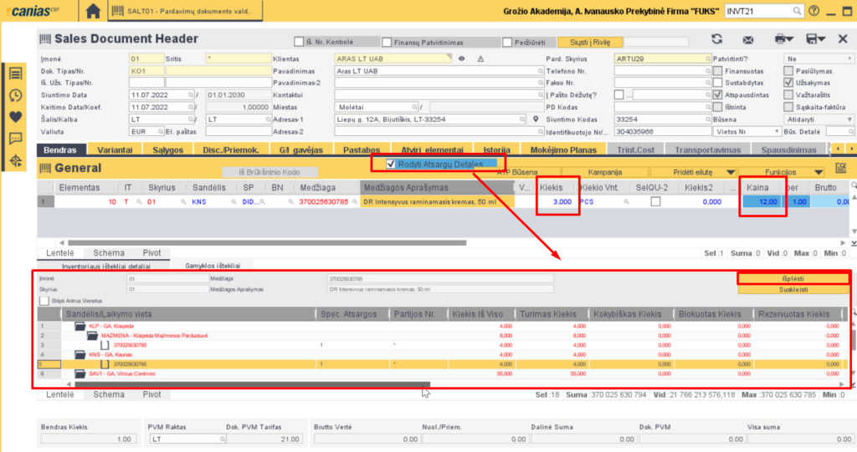Open the chat messages icon in sidebar
Viewport: 857px width, 452px height.
[x=15, y=139]
